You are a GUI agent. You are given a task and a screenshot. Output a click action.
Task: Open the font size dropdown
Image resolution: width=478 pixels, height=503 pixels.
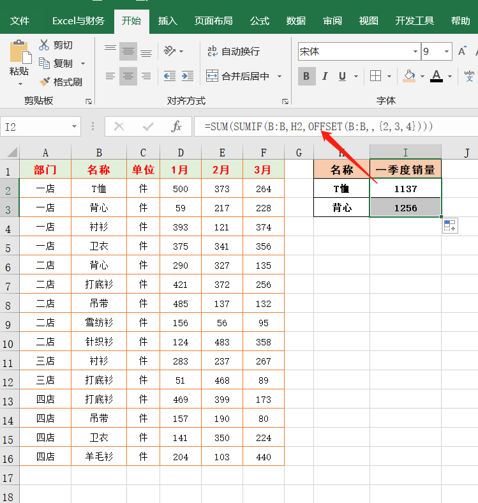click(446, 51)
